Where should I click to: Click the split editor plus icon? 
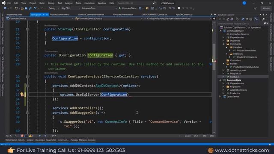coord(214,18)
